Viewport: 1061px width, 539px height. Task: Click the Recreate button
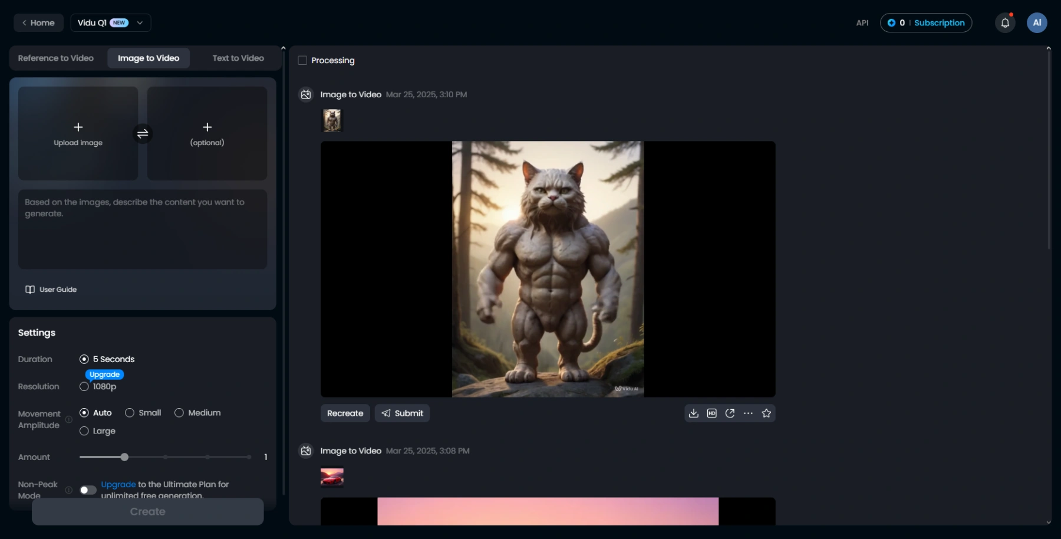345,413
